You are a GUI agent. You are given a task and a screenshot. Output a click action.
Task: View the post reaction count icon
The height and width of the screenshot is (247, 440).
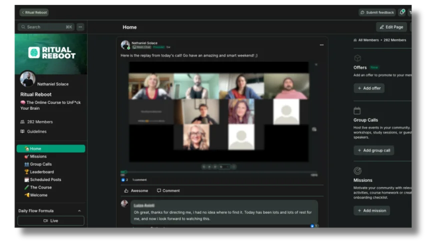point(123,180)
